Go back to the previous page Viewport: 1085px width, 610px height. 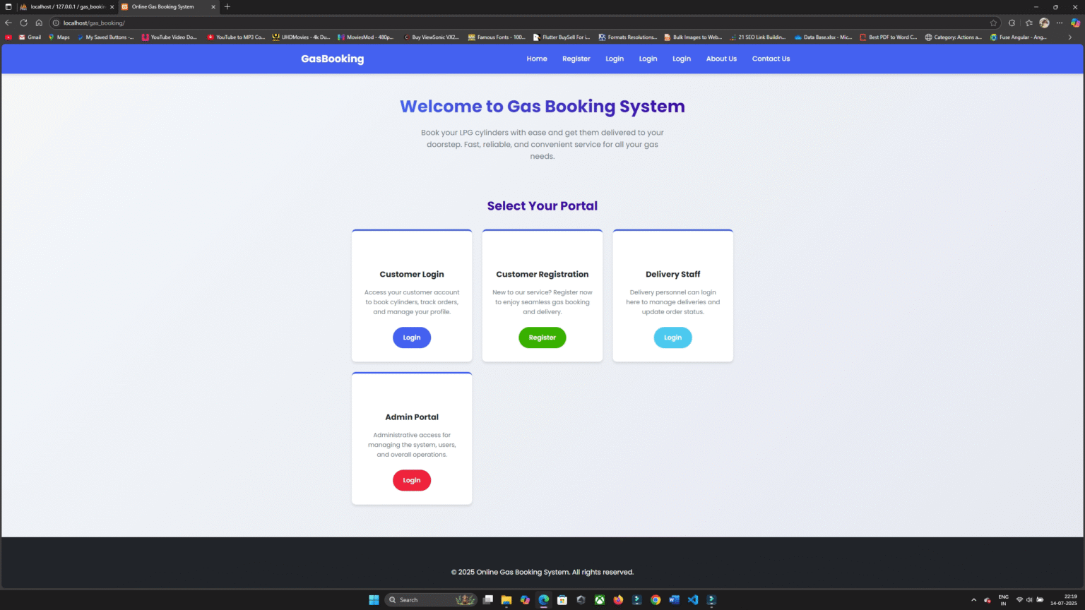tap(8, 23)
